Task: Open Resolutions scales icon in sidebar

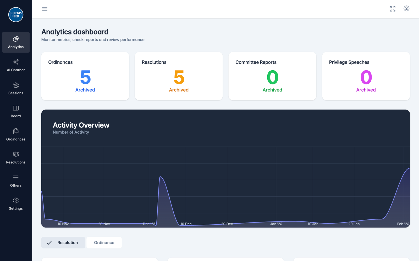Action: [x=16, y=154]
